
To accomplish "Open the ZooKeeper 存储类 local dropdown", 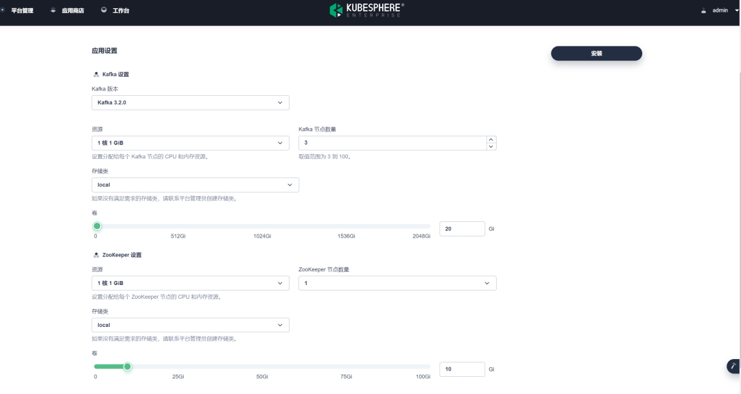I will (191, 325).
